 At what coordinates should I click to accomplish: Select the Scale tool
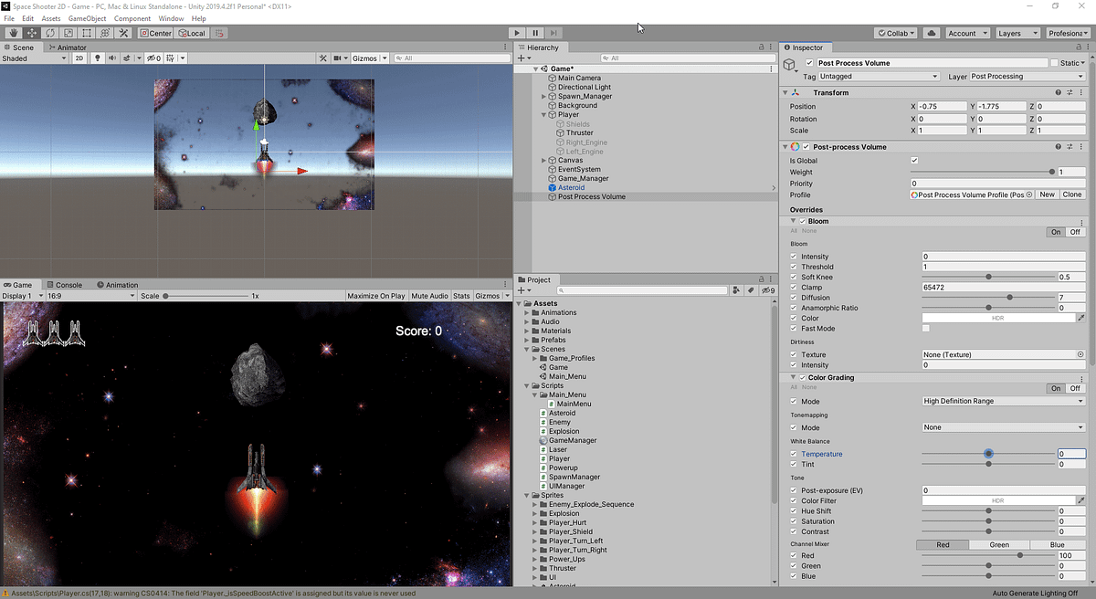[68, 32]
